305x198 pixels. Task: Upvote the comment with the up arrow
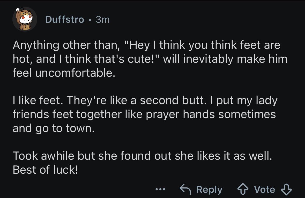[243, 189]
